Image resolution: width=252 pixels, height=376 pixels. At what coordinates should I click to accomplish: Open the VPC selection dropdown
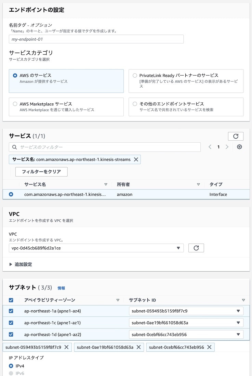click(96, 248)
